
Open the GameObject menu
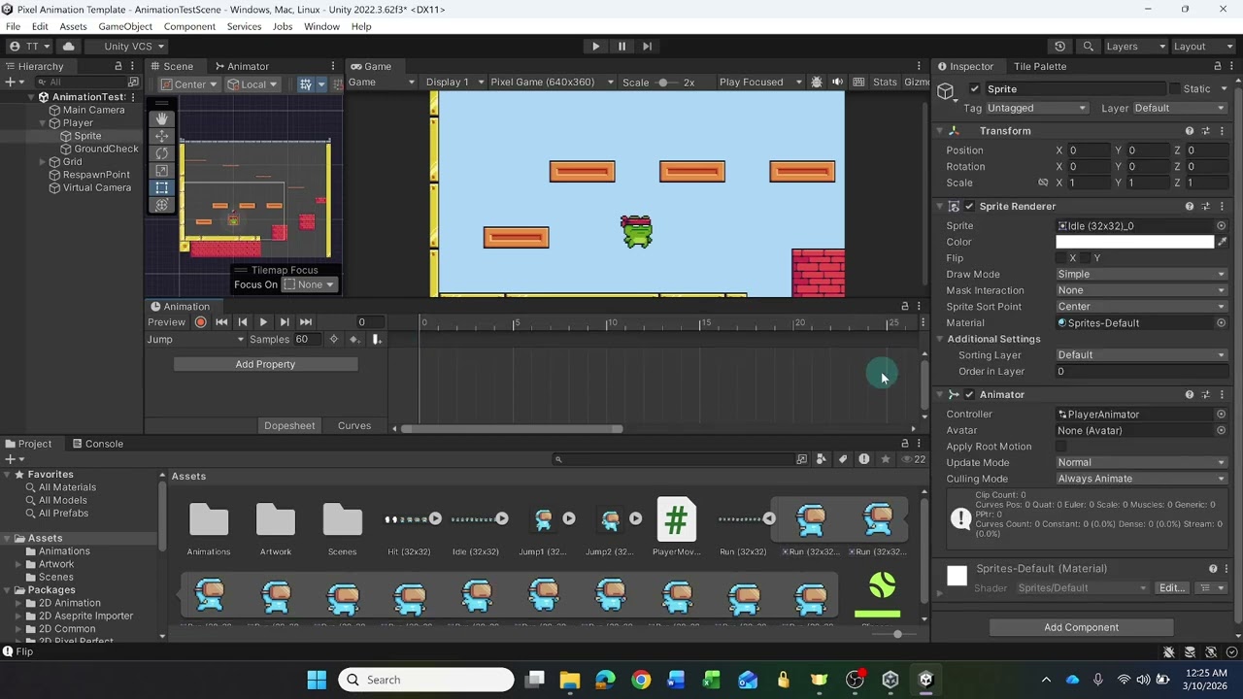click(125, 26)
